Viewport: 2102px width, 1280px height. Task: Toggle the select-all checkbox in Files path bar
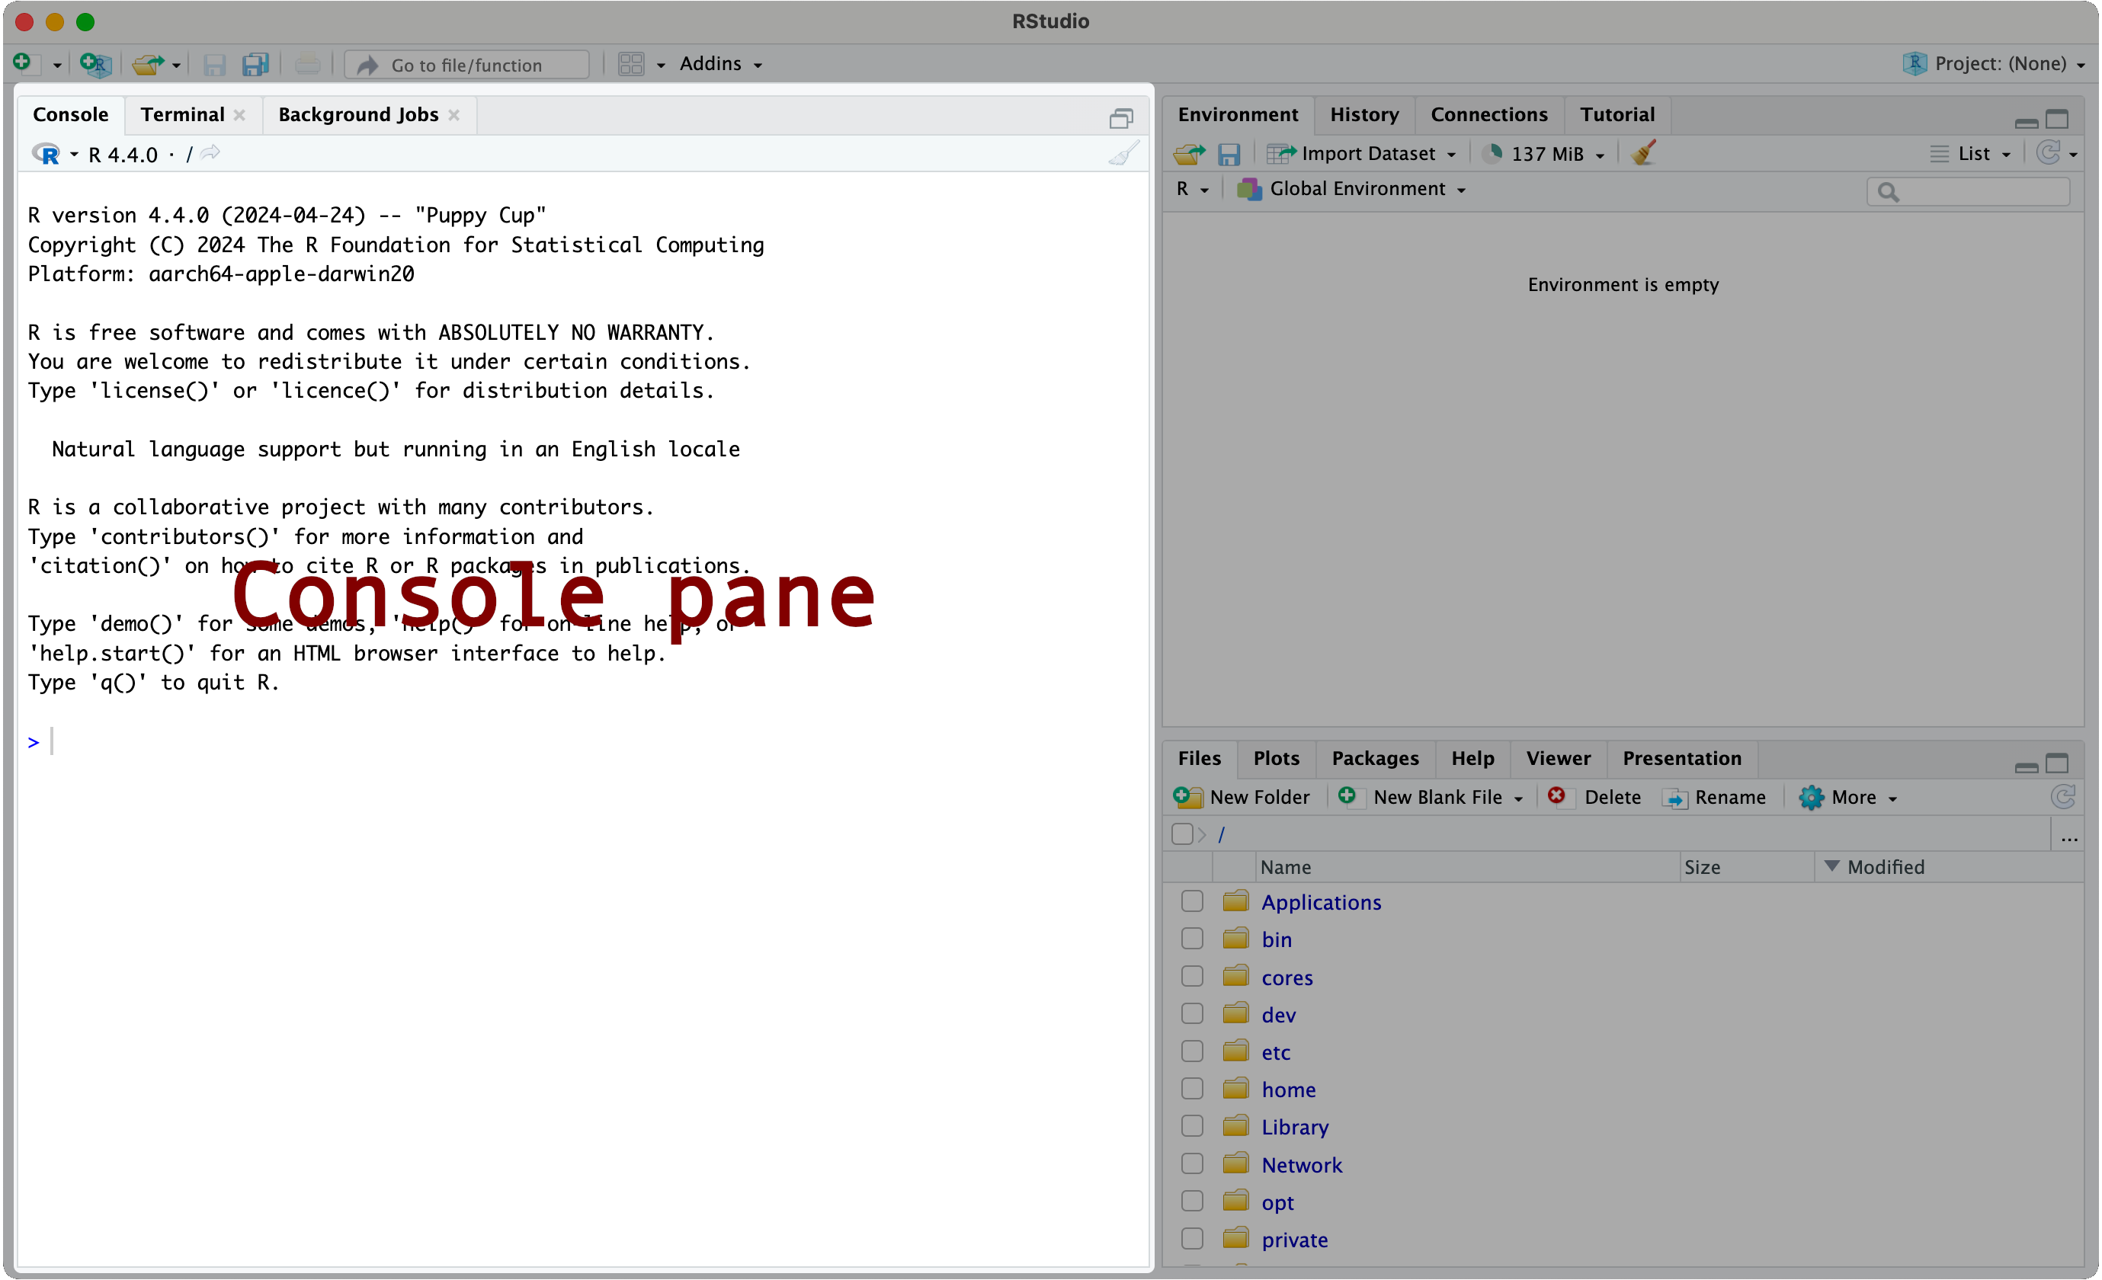pyautogui.click(x=1181, y=834)
